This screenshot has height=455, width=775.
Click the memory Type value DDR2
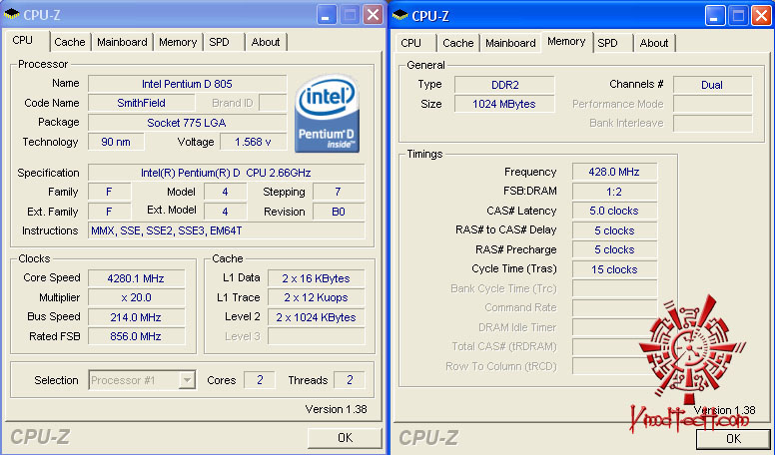(x=504, y=85)
